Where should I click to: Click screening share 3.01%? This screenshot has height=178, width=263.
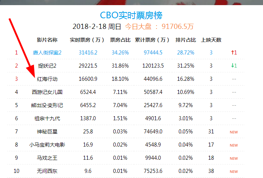pyautogui.click(x=186, y=118)
